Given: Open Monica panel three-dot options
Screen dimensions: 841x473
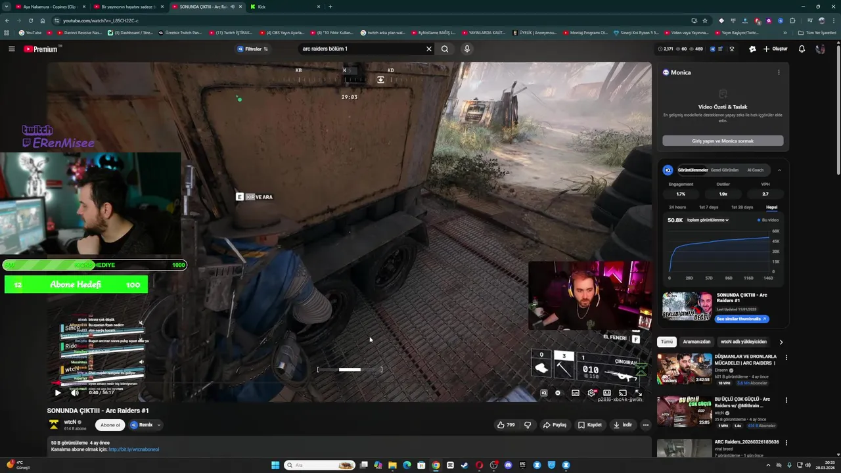Looking at the screenshot, I should pos(779,72).
